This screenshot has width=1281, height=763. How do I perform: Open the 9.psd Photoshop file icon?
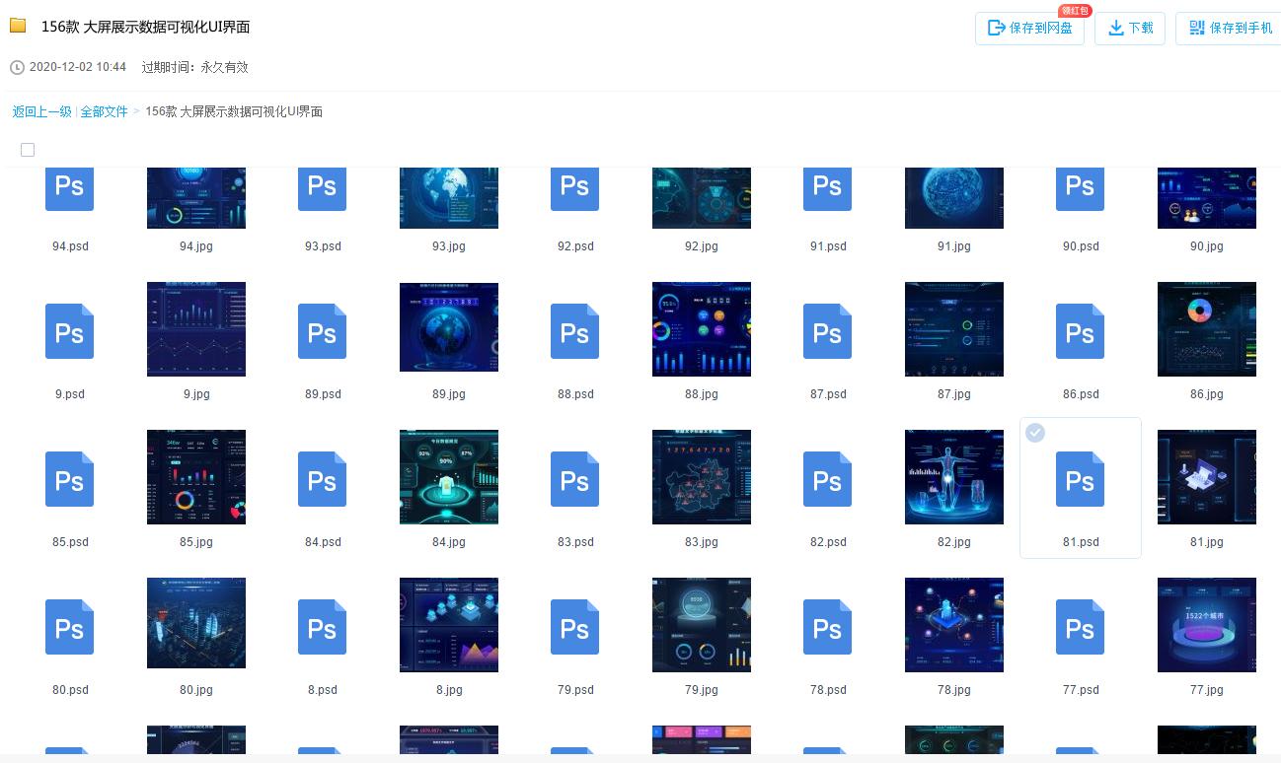(70, 331)
